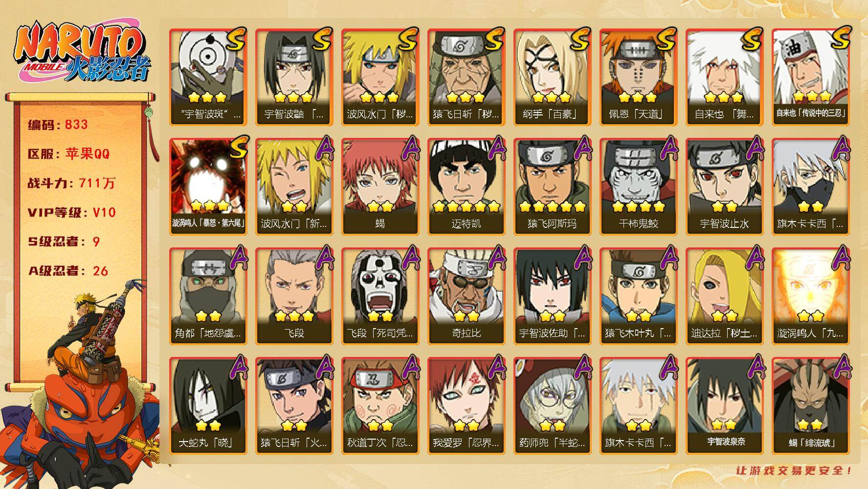Choose the 迈特凯 five-star card
Viewport: 868px width, 489px height.
pyautogui.click(x=466, y=187)
